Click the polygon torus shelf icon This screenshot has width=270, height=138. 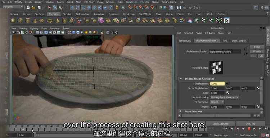coord(50,21)
